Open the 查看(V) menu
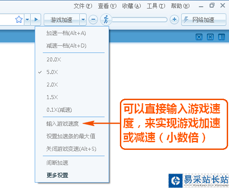The width and height of the screenshot is (229, 188). (107, 6)
